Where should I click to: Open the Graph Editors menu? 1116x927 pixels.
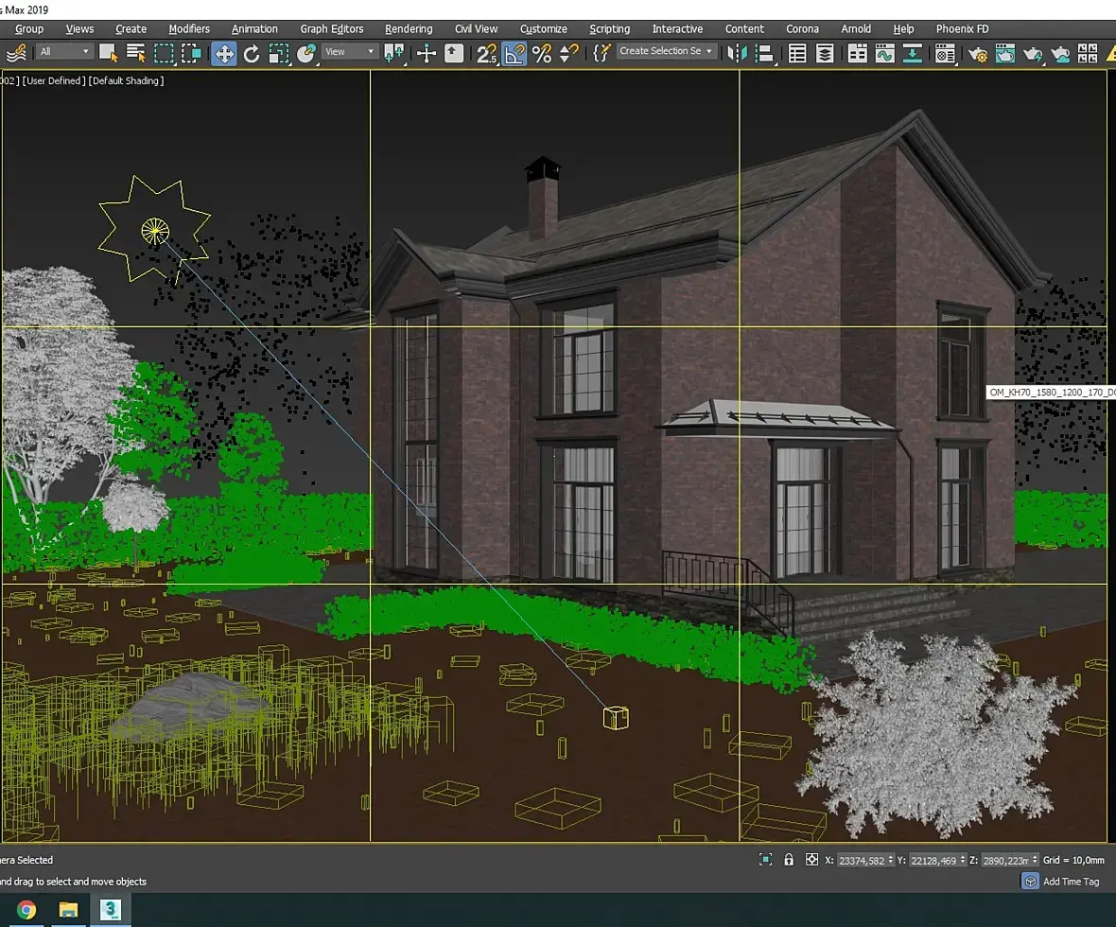[x=332, y=29]
